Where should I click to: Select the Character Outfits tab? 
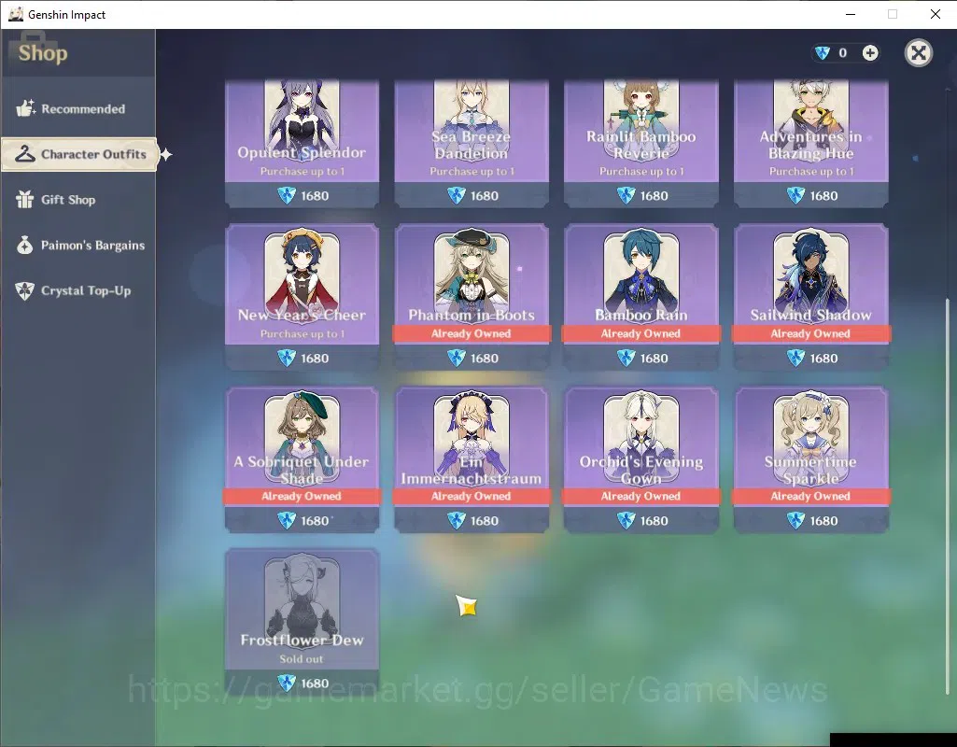click(79, 154)
